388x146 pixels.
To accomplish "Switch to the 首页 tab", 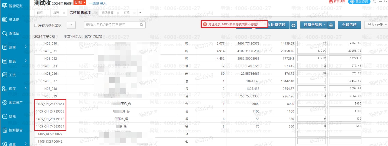I will pyautogui.click(x=40, y=13).
